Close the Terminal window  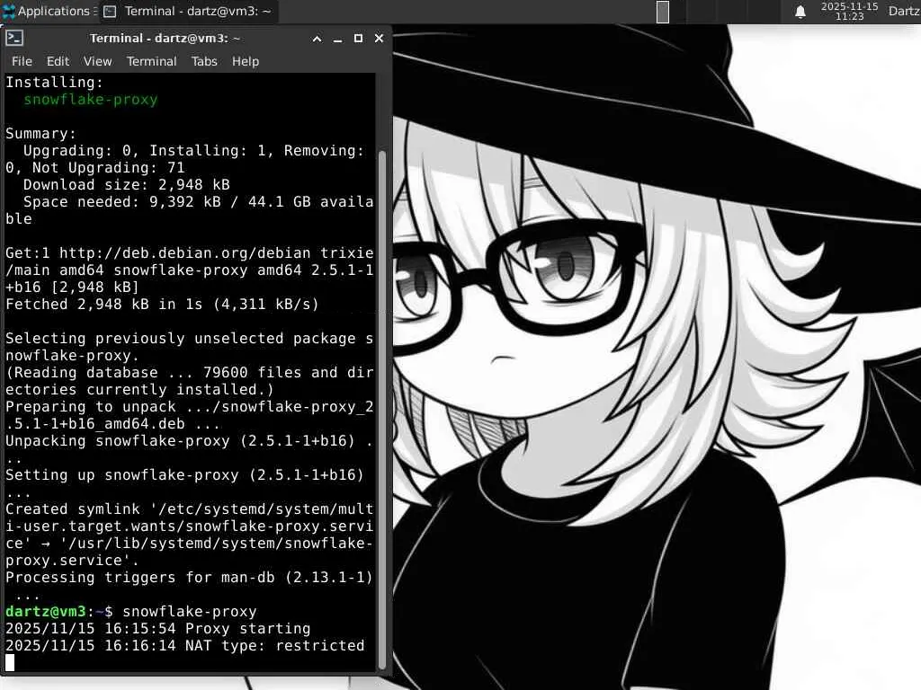[x=379, y=38]
